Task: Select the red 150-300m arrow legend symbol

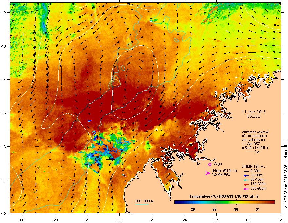Action: tap(246, 184)
